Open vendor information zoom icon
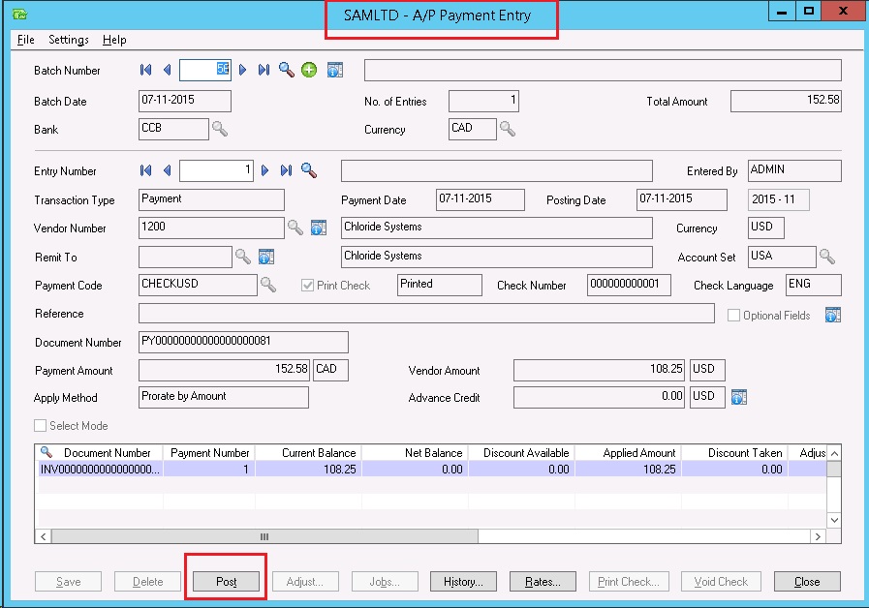869x608 pixels. point(319,228)
